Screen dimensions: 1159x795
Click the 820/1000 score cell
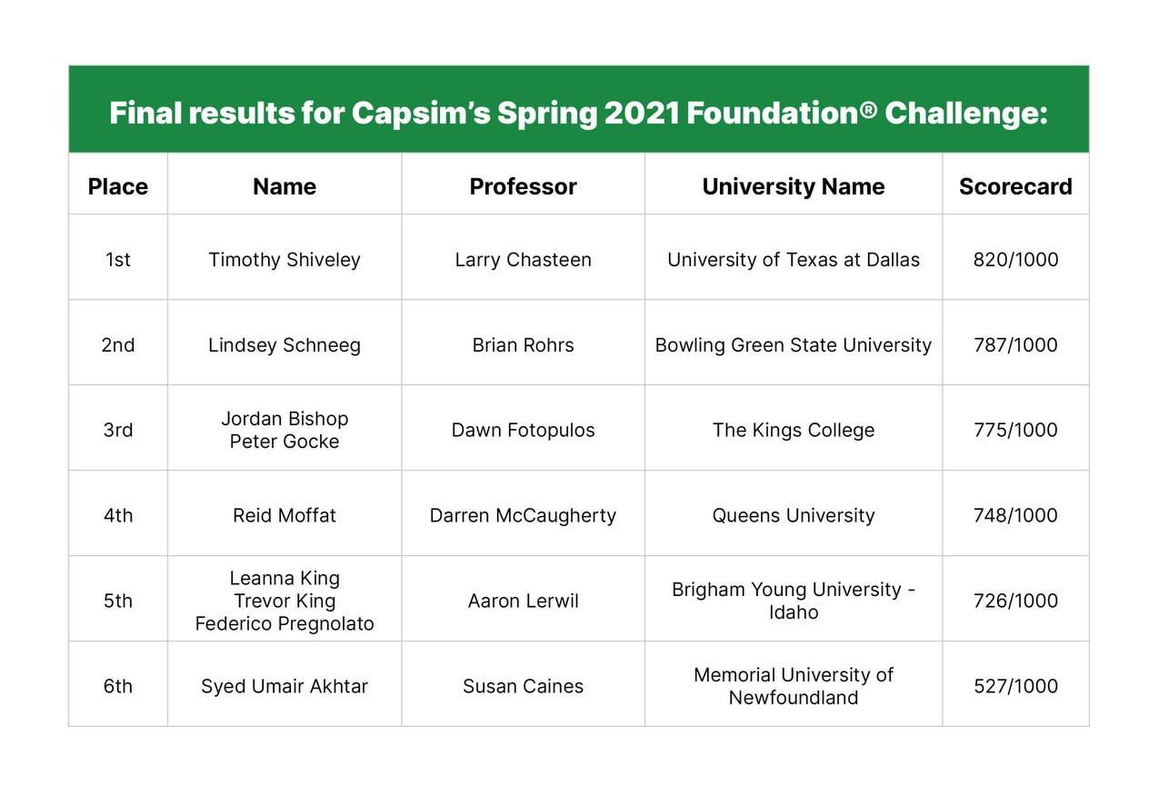pyautogui.click(x=1015, y=260)
